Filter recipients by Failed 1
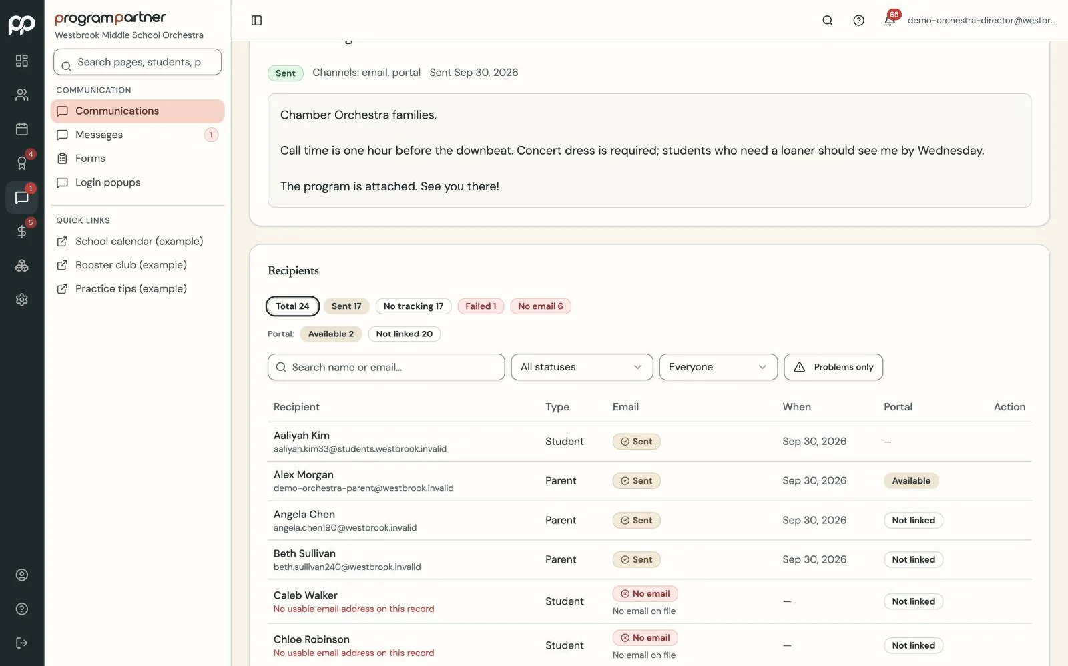 click(x=481, y=306)
